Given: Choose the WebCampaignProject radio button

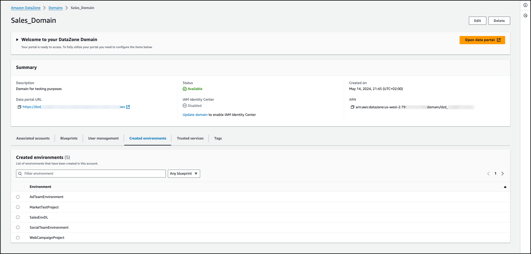Looking at the screenshot, I should (18, 238).
